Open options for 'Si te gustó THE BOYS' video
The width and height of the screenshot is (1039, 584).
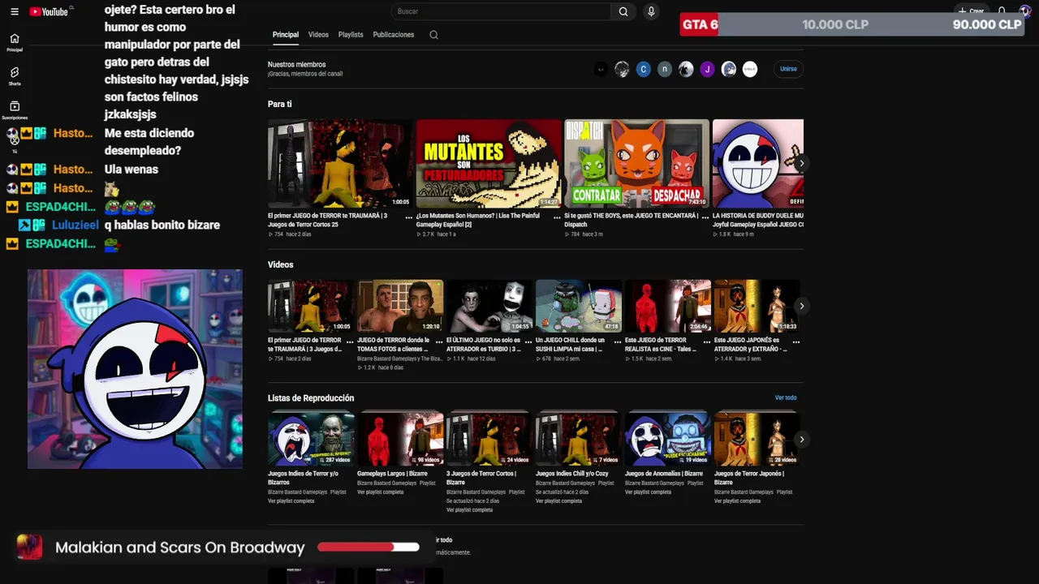pos(705,217)
